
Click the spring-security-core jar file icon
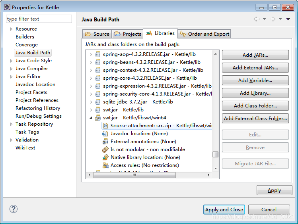click(x=98, y=94)
